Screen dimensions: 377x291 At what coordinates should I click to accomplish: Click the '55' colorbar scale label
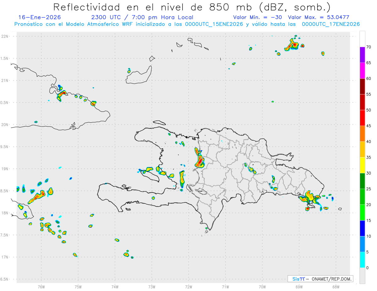(x=369, y=94)
